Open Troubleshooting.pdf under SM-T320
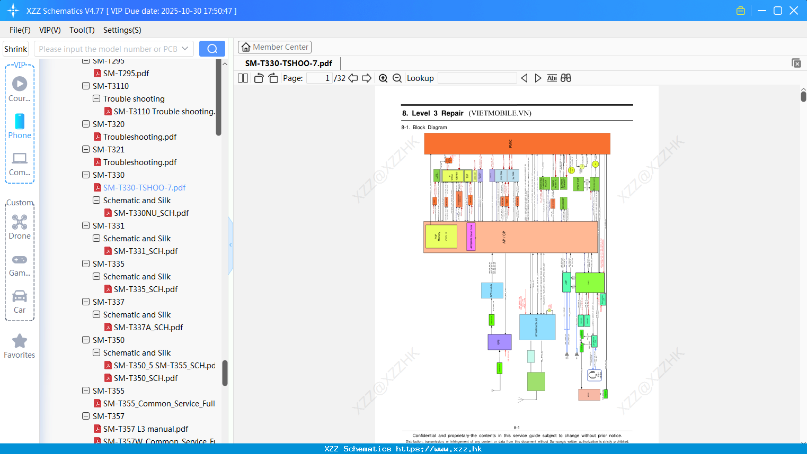Viewport: 807px width, 454px height. (x=140, y=137)
